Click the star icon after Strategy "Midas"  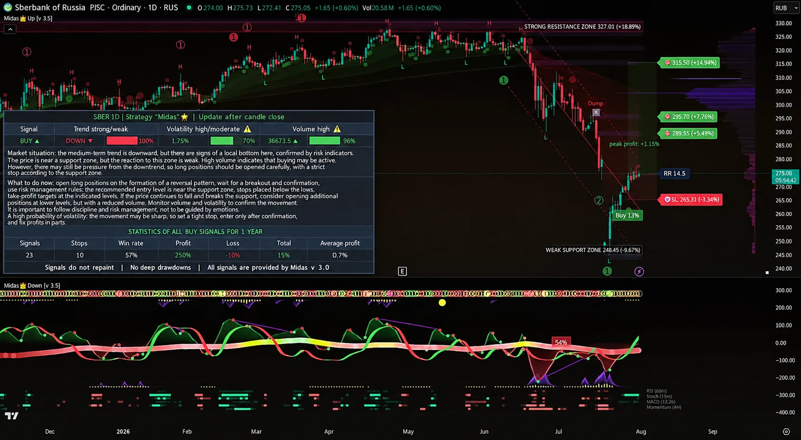[x=184, y=117]
